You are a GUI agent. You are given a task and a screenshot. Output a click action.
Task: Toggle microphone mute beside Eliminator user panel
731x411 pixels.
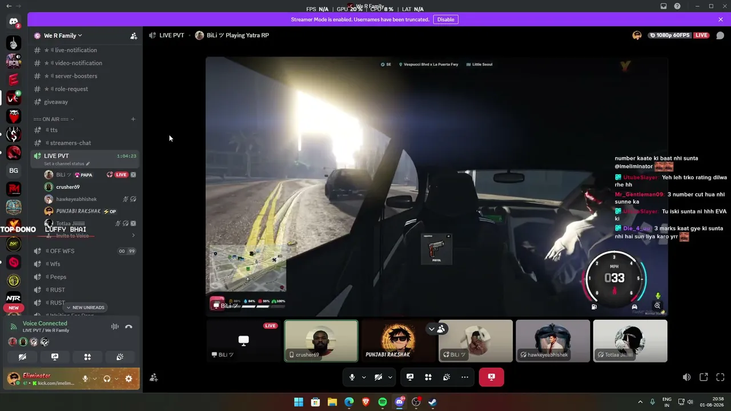pos(85,378)
